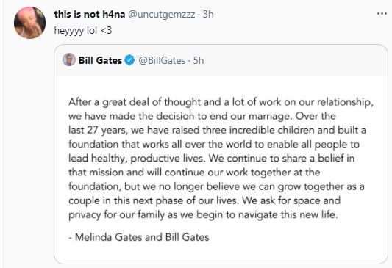This screenshot has height=268, width=392.
Task: Click the 3h tweet timestamp
Action: tap(208, 14)
